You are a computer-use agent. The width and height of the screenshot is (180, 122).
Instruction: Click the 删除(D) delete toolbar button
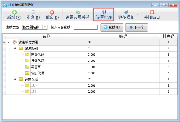tap(52, 15)
